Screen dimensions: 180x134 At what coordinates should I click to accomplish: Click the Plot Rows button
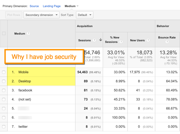[14, 15]
